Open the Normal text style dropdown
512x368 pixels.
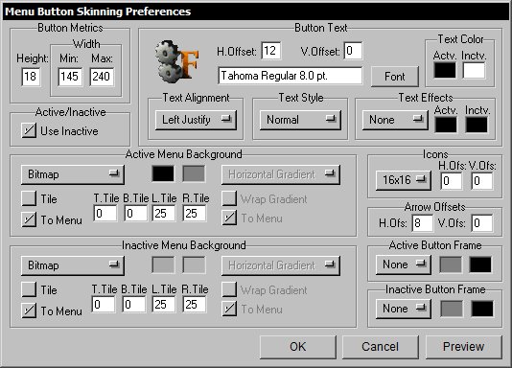(300, 120)
